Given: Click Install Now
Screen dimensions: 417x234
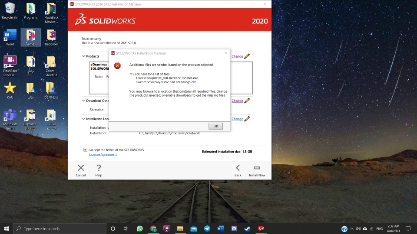Looking at the screenshot, I should (x=257, y=170).
